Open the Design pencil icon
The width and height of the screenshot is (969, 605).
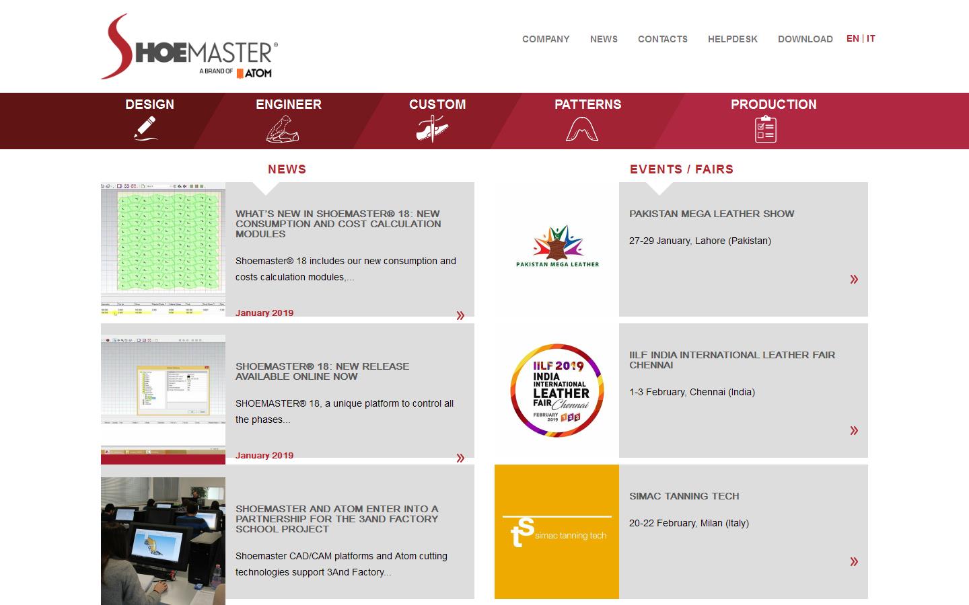(145, 128)
